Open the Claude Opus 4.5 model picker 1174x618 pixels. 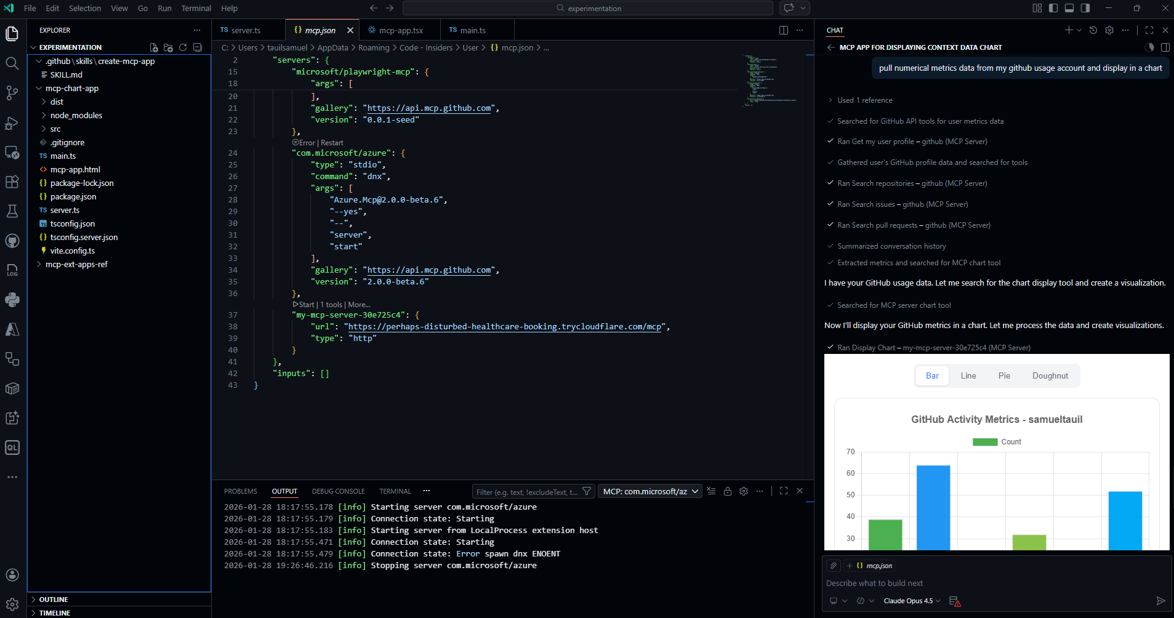(x=911, y=601)
